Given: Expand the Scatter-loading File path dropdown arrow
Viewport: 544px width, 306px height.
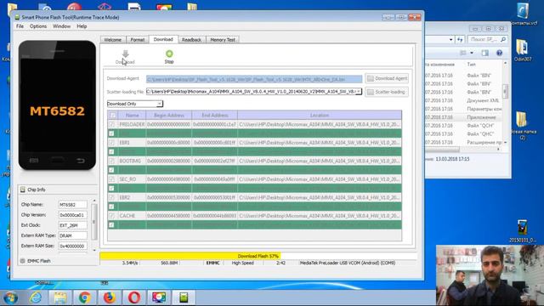Looking at the screenshot, I should [x=359, y=92].
